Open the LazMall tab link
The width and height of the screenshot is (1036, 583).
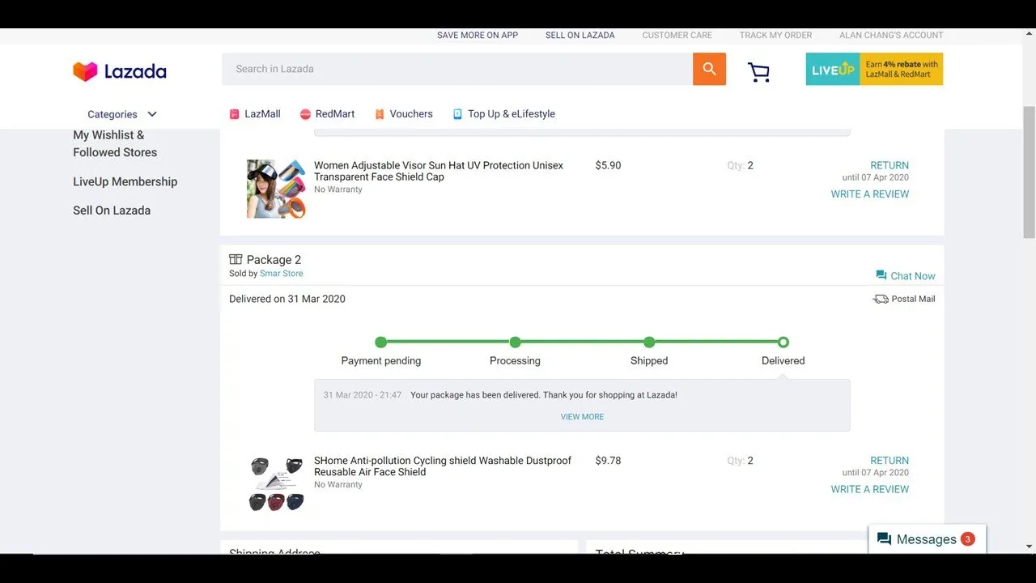tap(262, 114)
